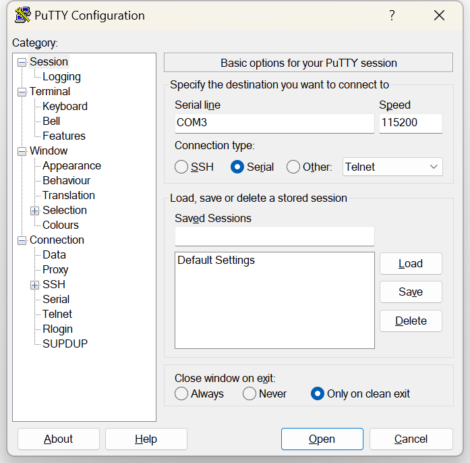Open the Translation settings category
This screenshot has height=463, width=470.
tap(69, 195)
